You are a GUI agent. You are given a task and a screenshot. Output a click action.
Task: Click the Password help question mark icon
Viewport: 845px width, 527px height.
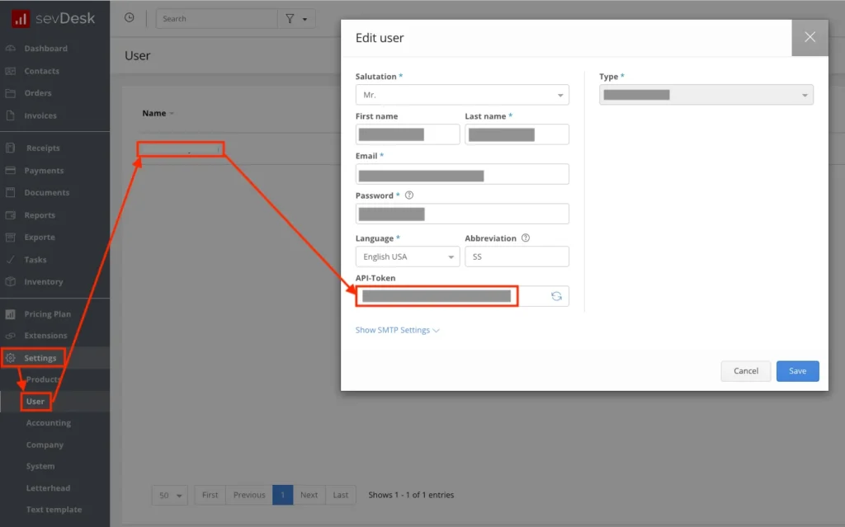pyautogui.click(x=409, y=195)
